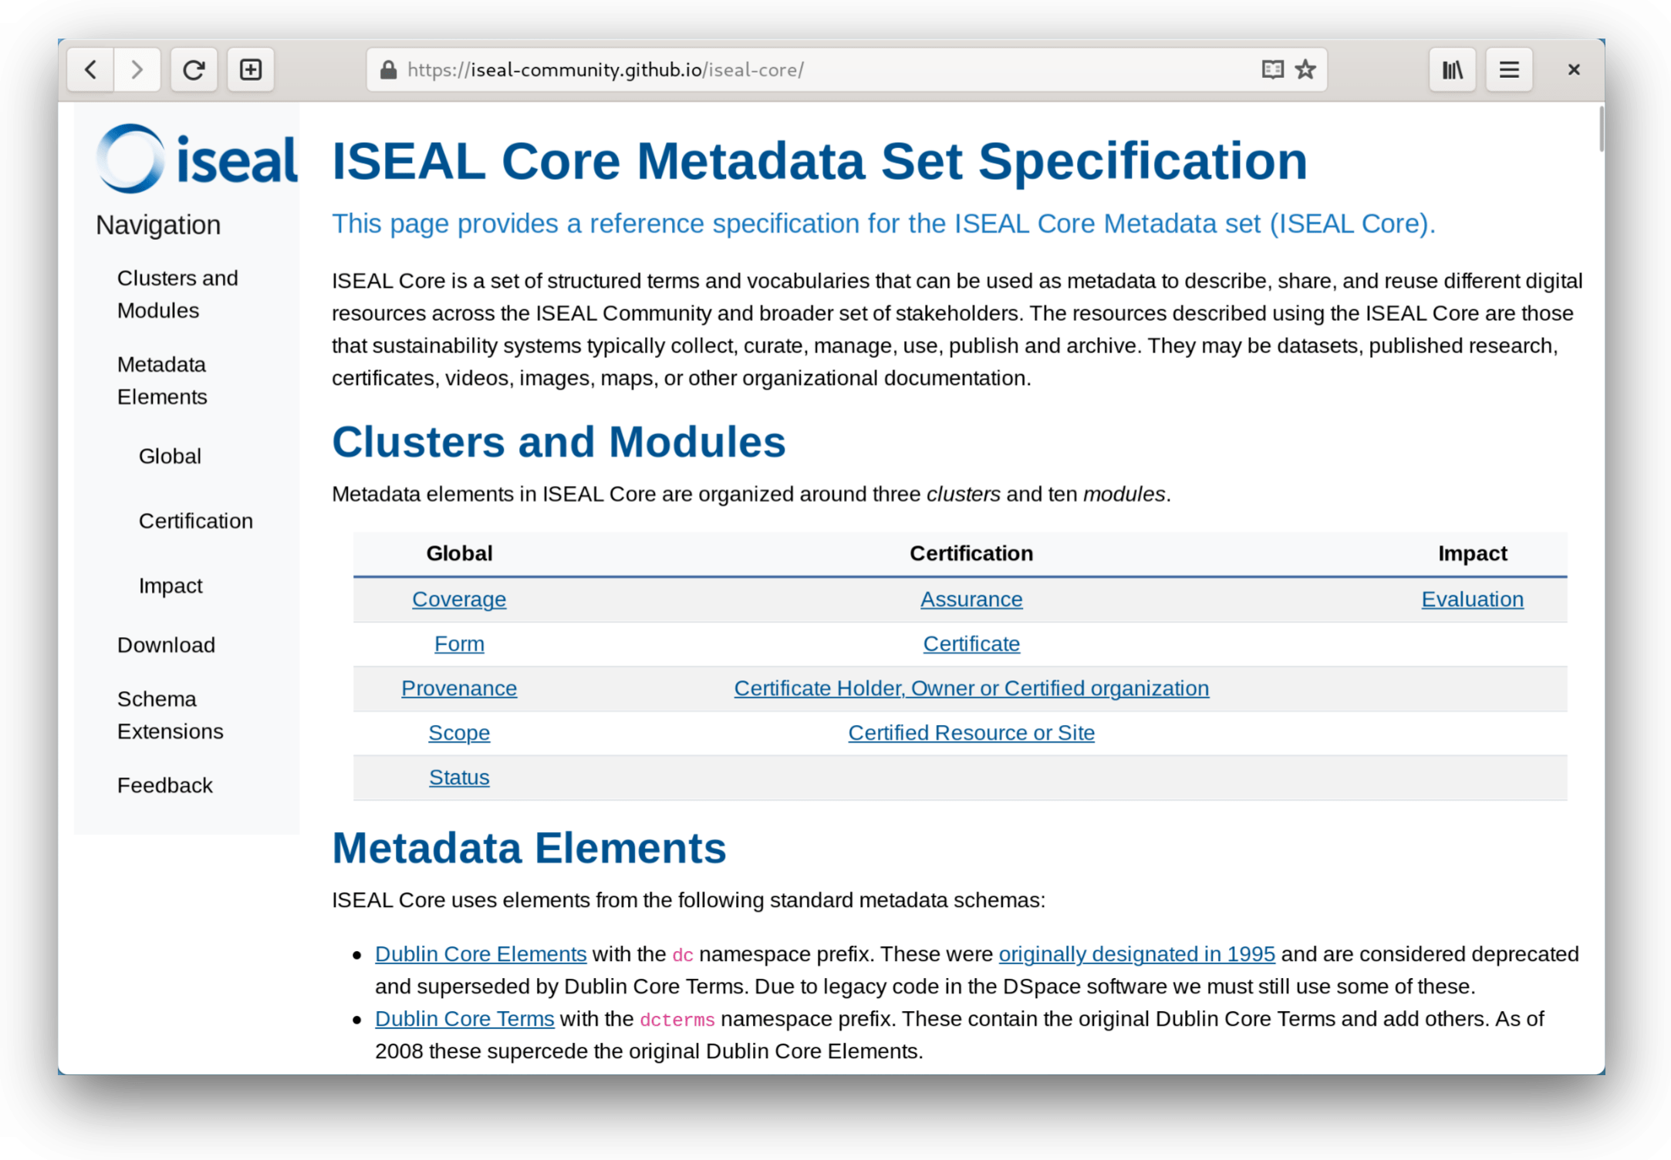Go forward to next page

pos(137,70)
